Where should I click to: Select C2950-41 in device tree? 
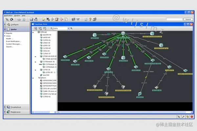coord(47,40)
